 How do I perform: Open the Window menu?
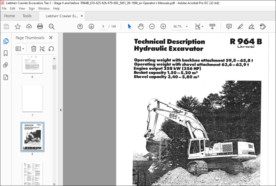click(x=44, y=8)
